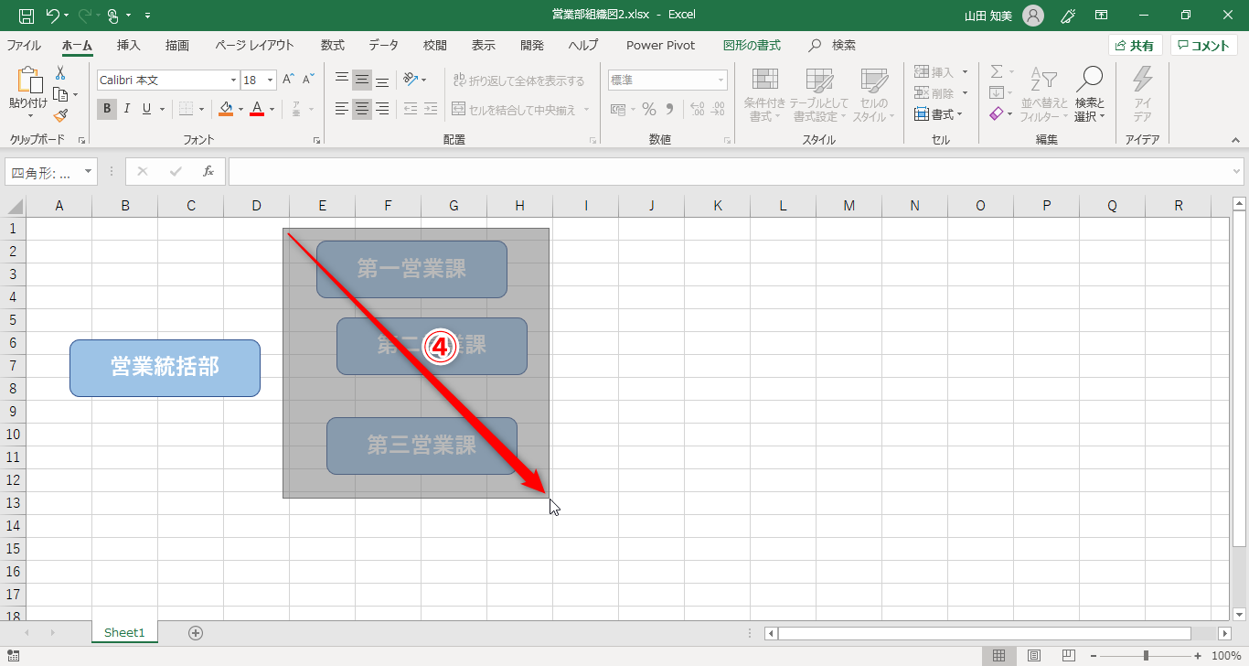Click the decrease decimal icon

click(x=718, y=110)
